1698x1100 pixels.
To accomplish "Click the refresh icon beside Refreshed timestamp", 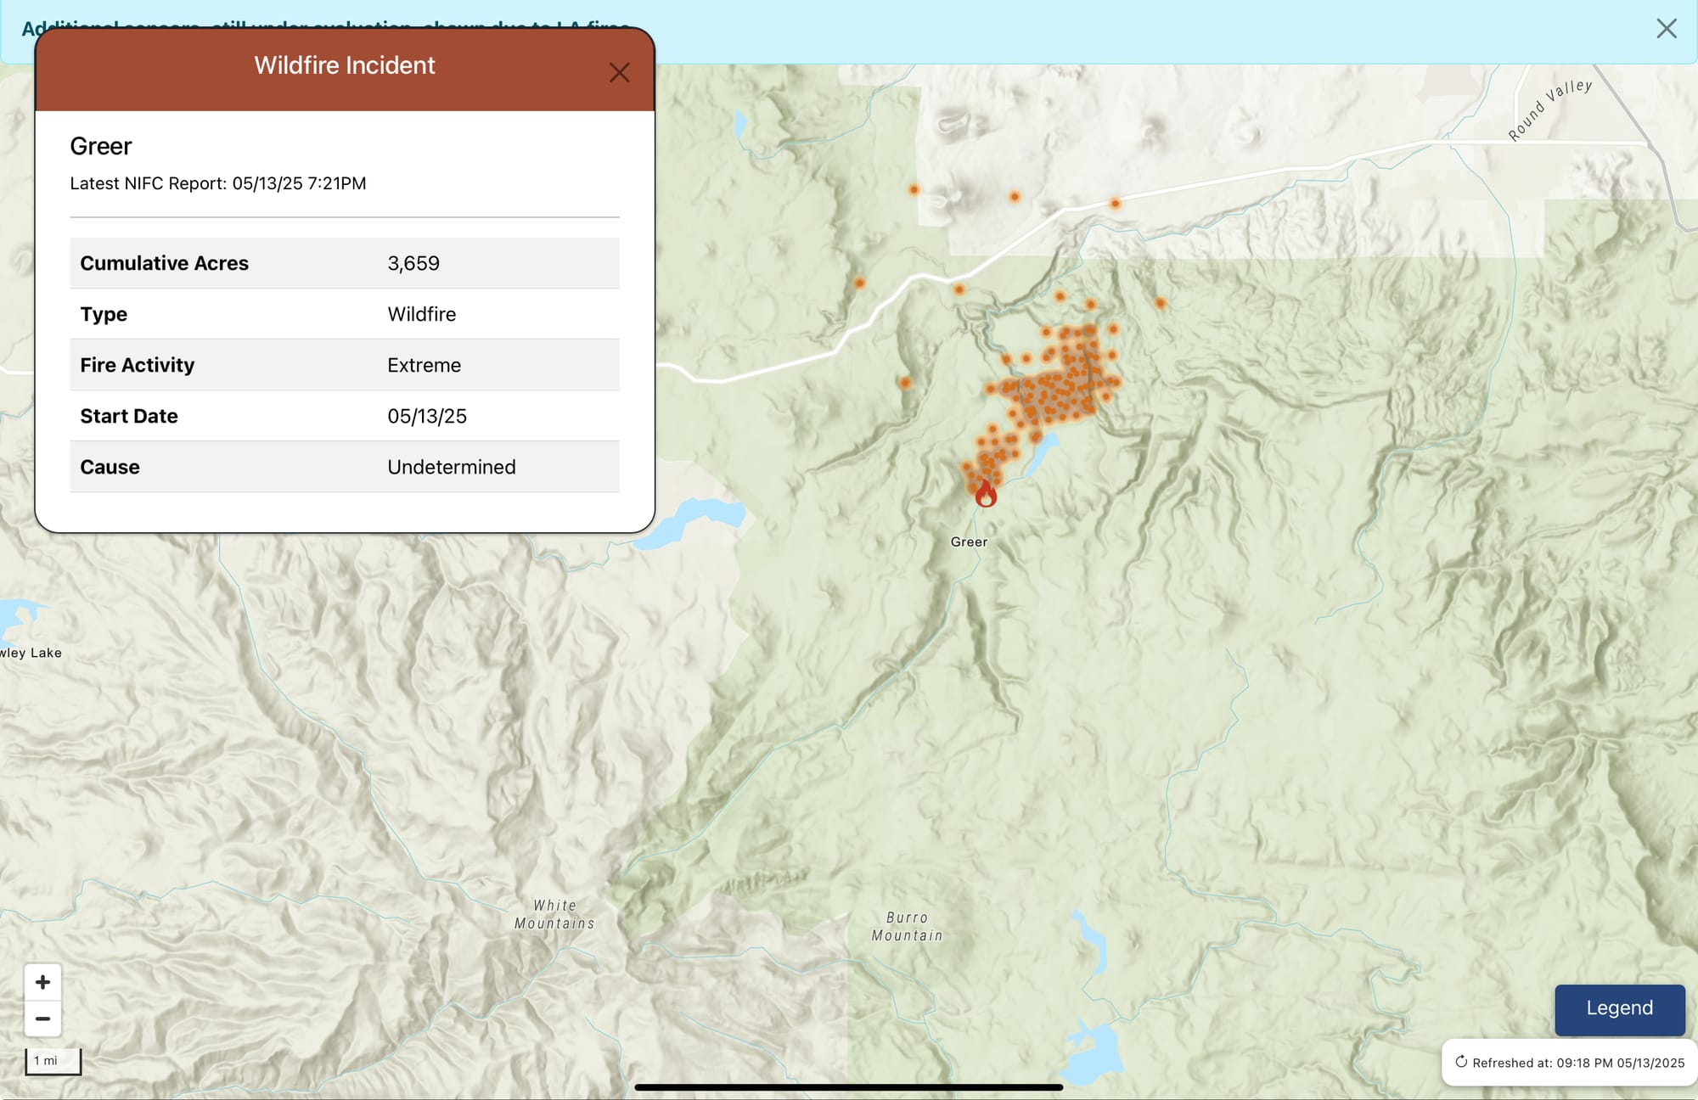I will 1461,1062.
